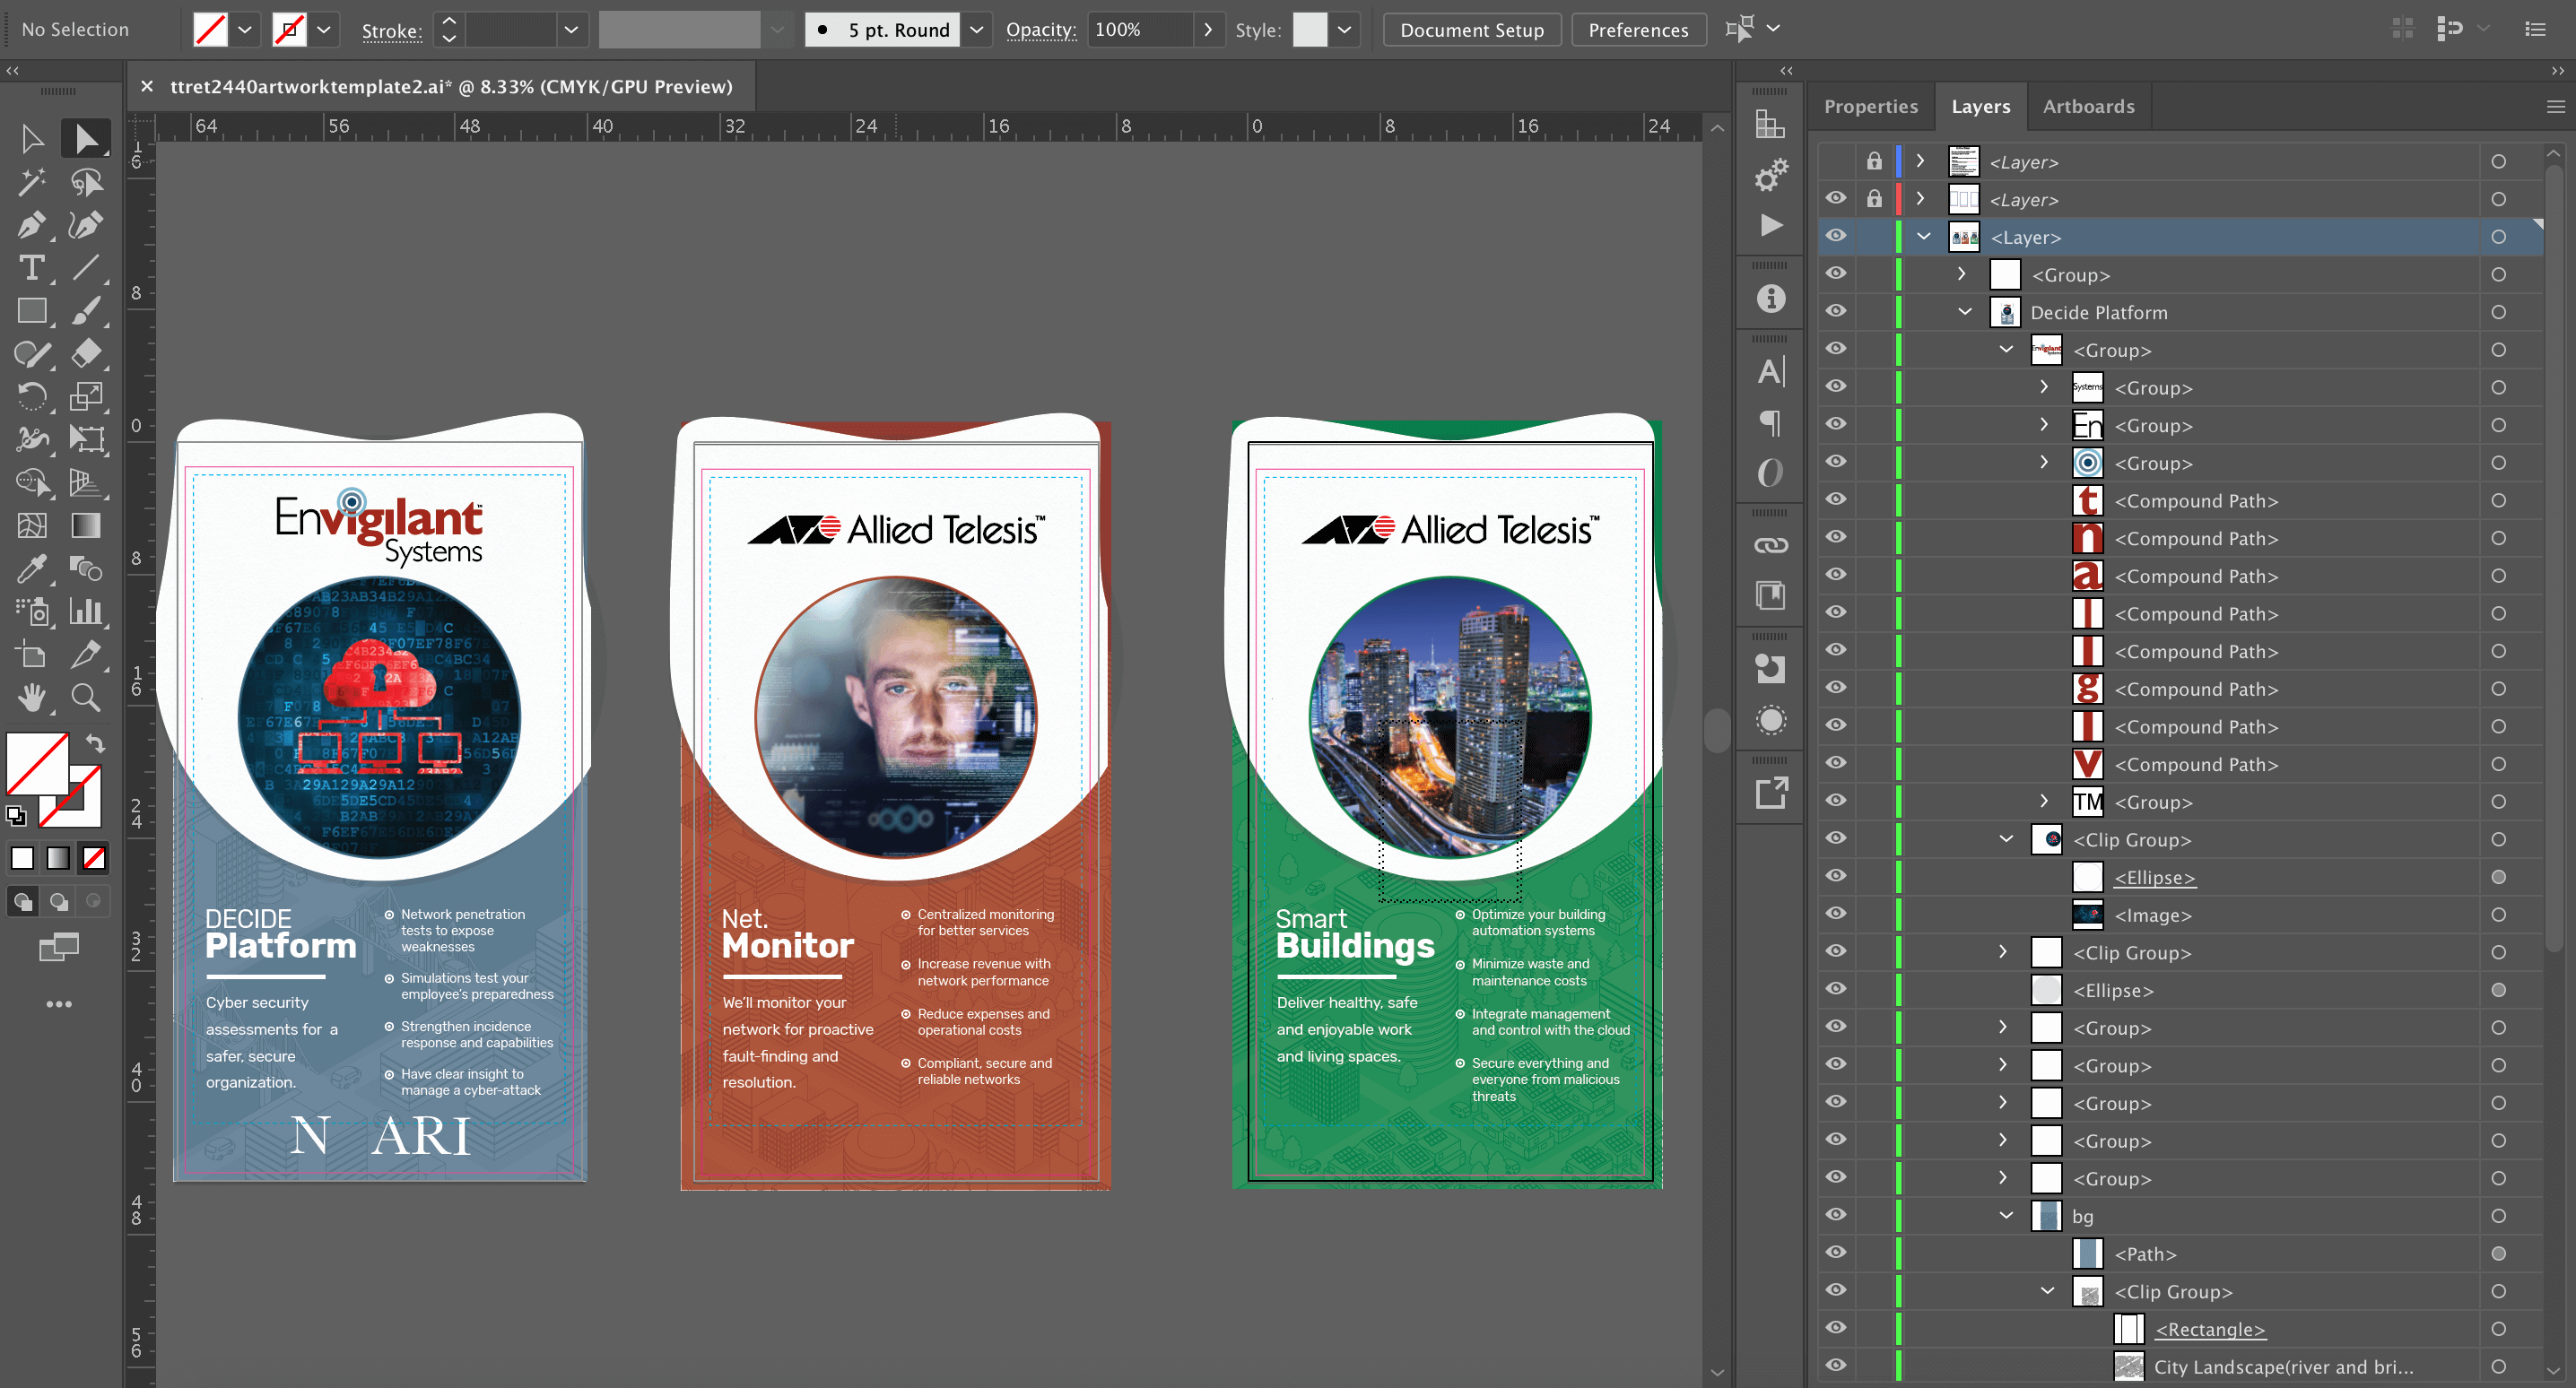Image resolution: width=2576 pixels, height=1388 pixels.
Task: Expand the TM group item
Action: point(2044,801)
